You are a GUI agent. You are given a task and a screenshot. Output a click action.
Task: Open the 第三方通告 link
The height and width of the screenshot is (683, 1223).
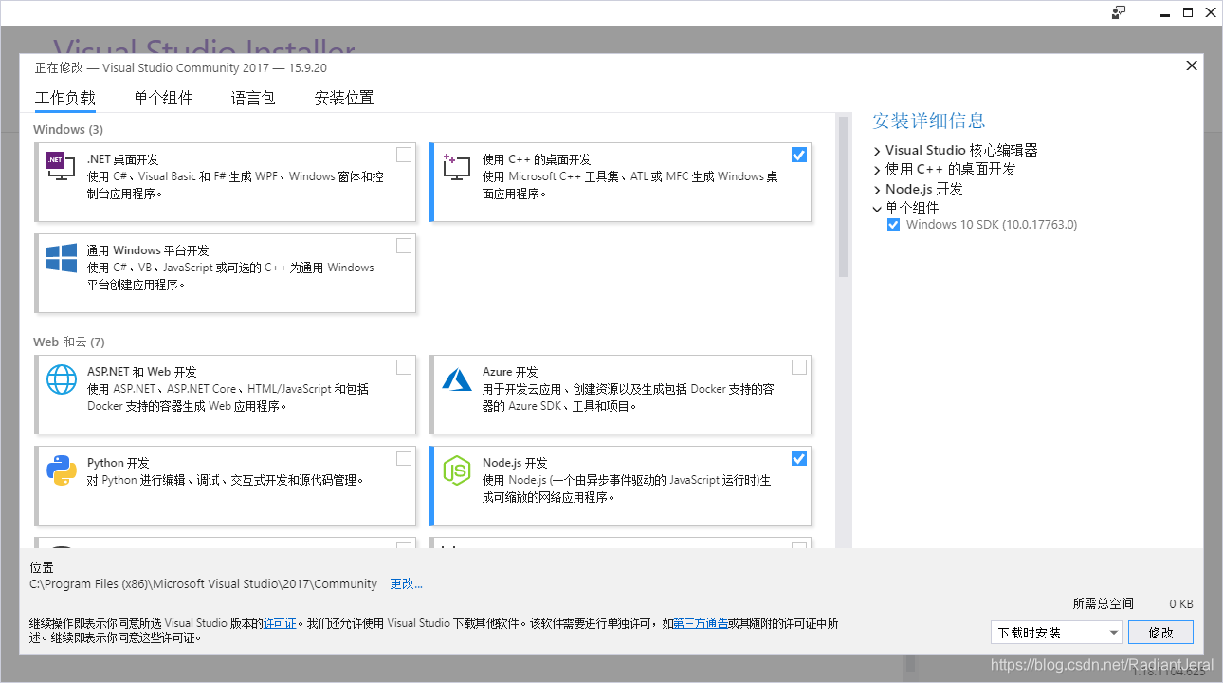click(701, 624)
